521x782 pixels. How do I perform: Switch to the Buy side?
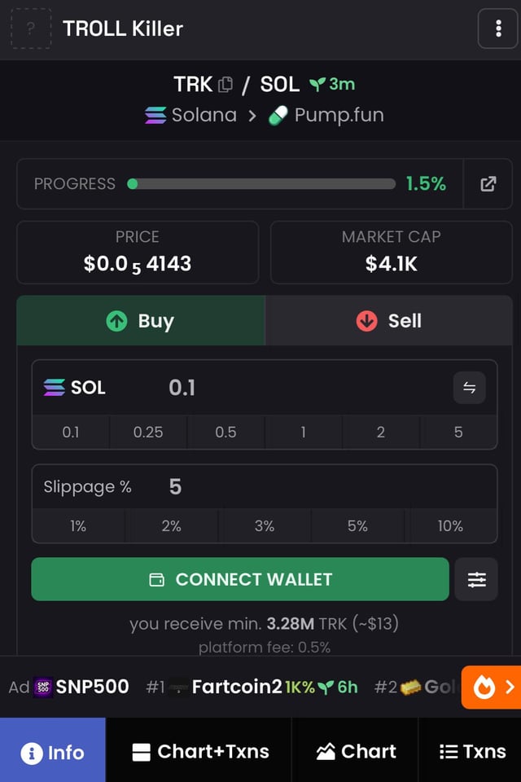[x=141, y=321]
